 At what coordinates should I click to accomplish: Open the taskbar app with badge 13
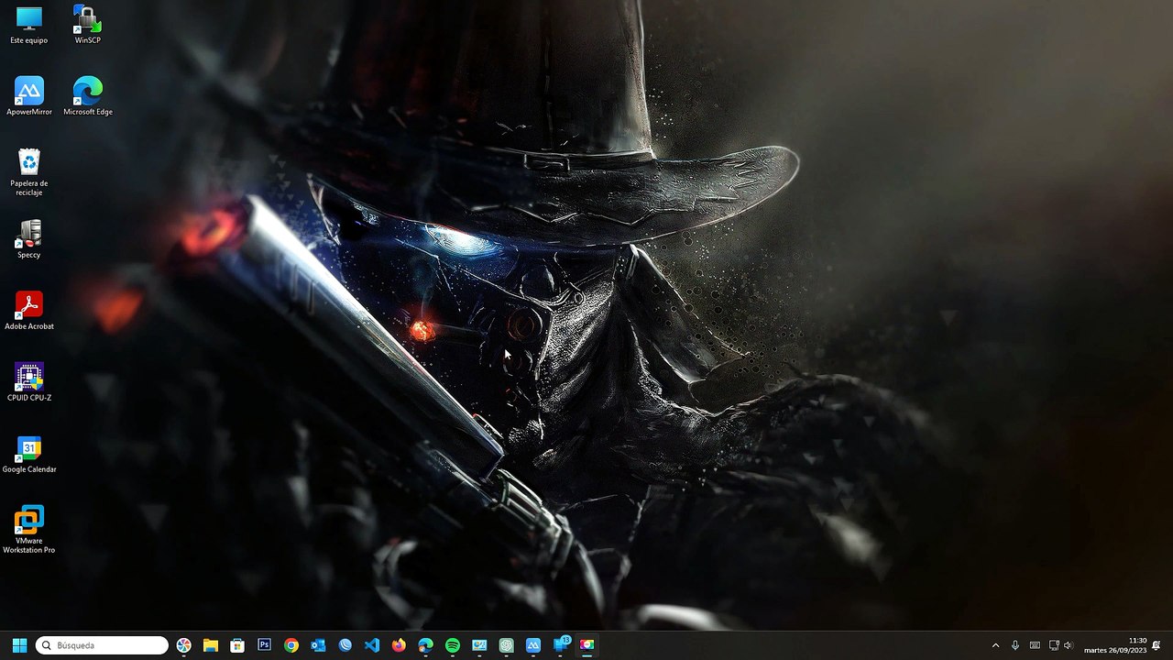click(561, 645)
